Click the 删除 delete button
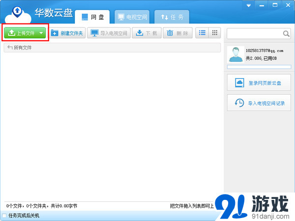 tap(177, 33)
